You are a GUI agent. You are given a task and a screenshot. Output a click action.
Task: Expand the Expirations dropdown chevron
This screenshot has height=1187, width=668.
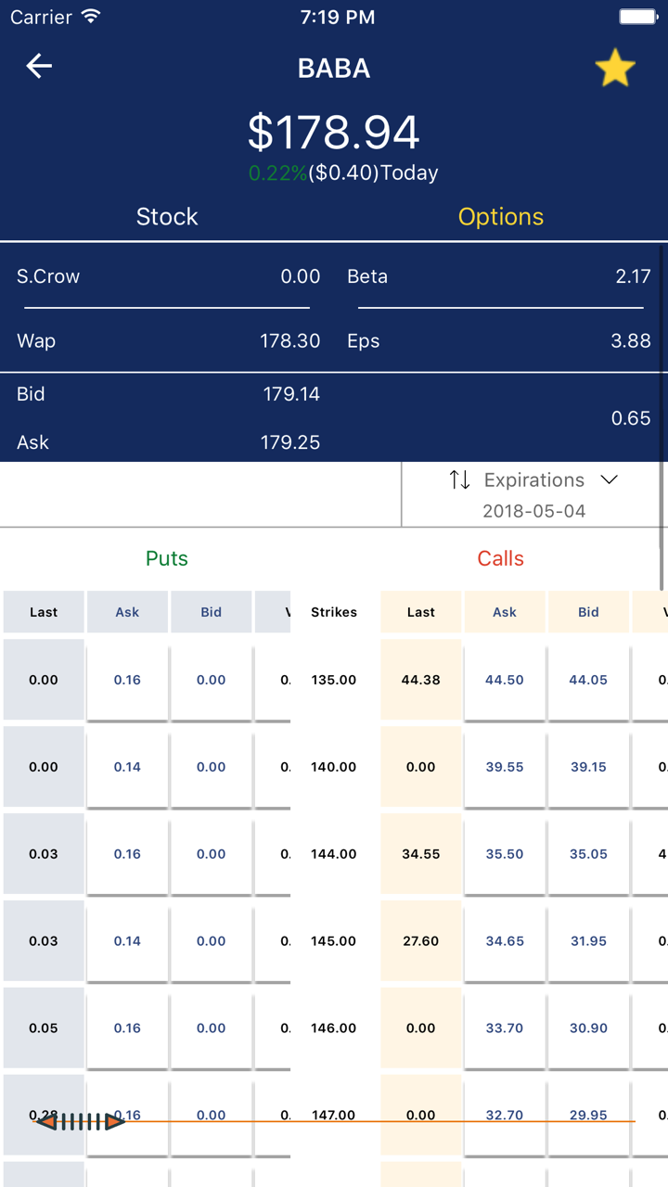609,479
